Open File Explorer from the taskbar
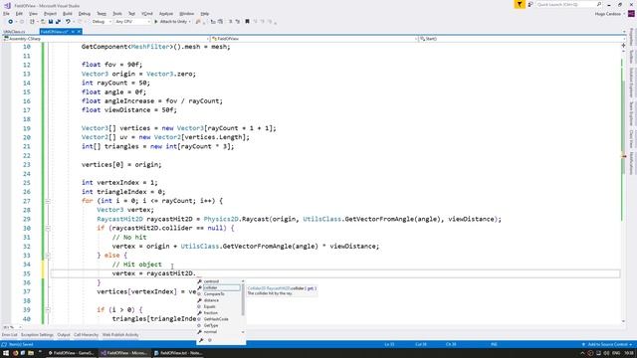 [x=31, y=353]
